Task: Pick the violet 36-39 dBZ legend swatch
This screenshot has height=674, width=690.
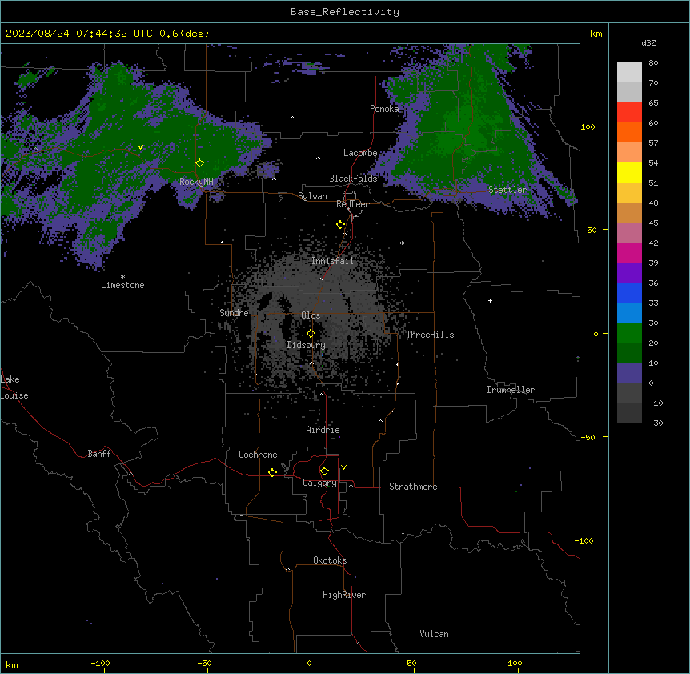Action: point(629,273)
